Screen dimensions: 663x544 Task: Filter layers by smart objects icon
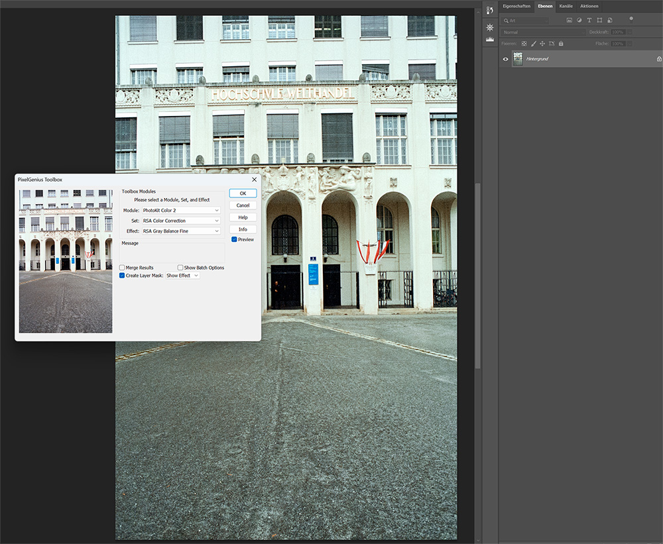point(610,21)
